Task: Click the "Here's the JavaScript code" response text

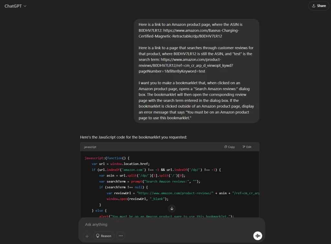Action: 133,137
